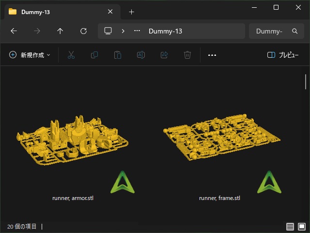Screen dimensions: 310x233
Task: Click the runner, armor.stl file name
Action: [x=73, y=198]
